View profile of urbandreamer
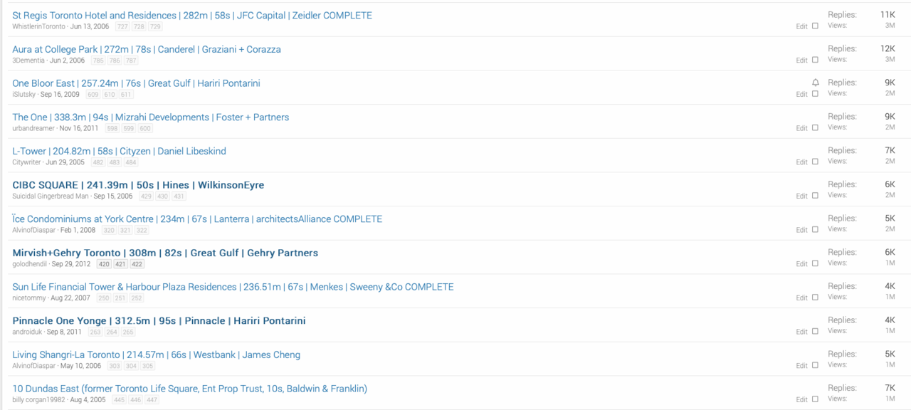This screenshot has height=410, width=911. [x=33, y=128]
